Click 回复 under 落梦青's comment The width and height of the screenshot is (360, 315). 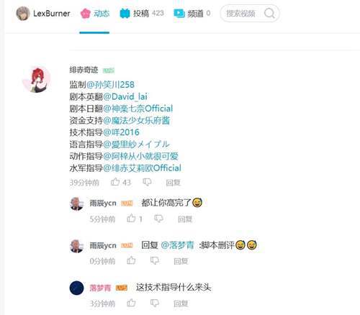click(181, 303)
